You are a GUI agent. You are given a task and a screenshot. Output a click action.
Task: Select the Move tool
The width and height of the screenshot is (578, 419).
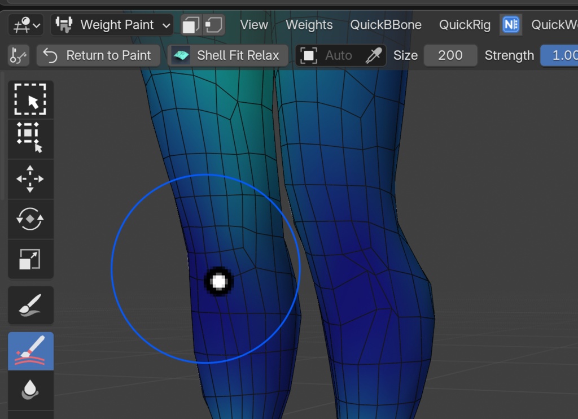click(x=30, y=179)
